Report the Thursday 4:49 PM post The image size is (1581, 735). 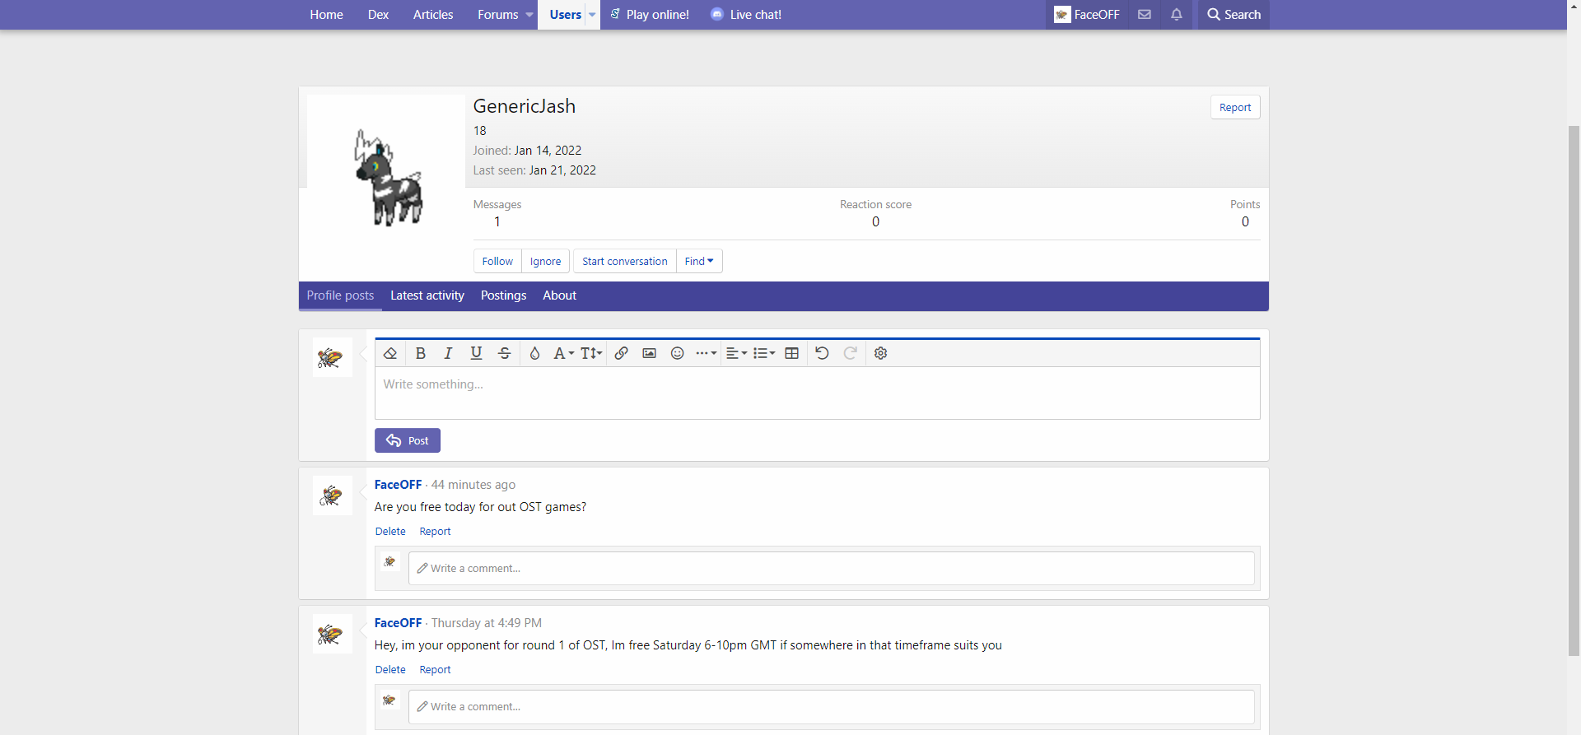point(435,670)
